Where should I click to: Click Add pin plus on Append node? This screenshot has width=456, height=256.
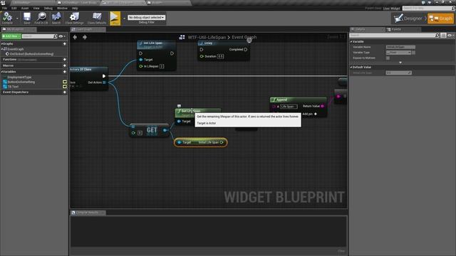click(x=316, y=114)
